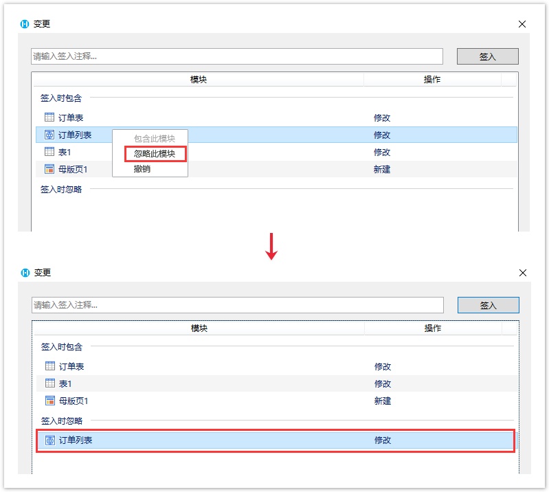Click 修改 operation of 表1 in lower dialog
This screenshot has width=549, height=492.
[x=383, y=384]
